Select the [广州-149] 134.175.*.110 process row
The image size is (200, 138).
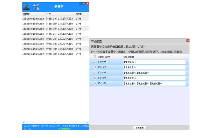click(x=55, y=29)
